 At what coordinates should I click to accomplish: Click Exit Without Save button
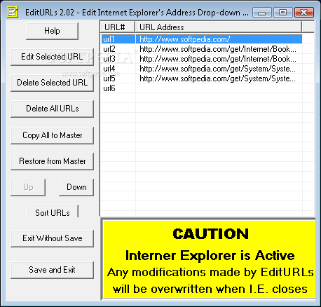(x=52, y=238)
